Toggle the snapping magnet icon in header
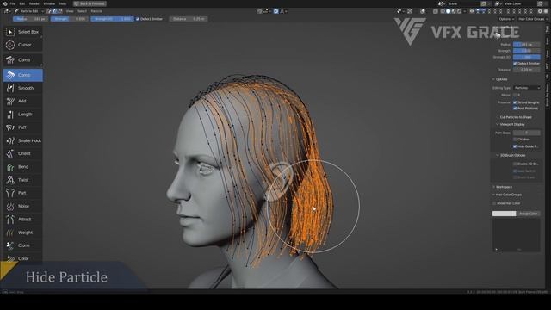Screen dimensions: 551x310 260,11
